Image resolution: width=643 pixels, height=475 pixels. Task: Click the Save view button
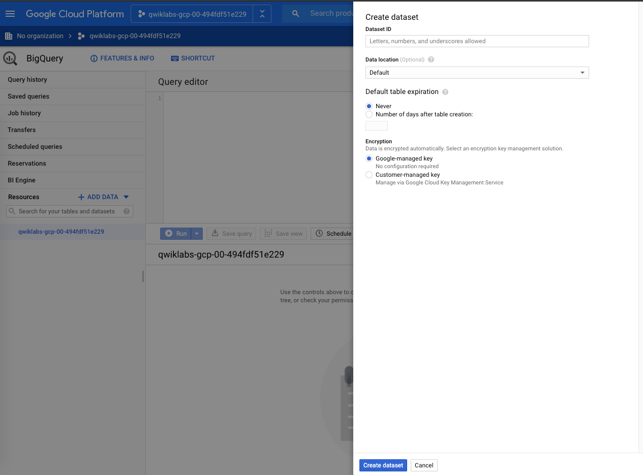[284, 234]
